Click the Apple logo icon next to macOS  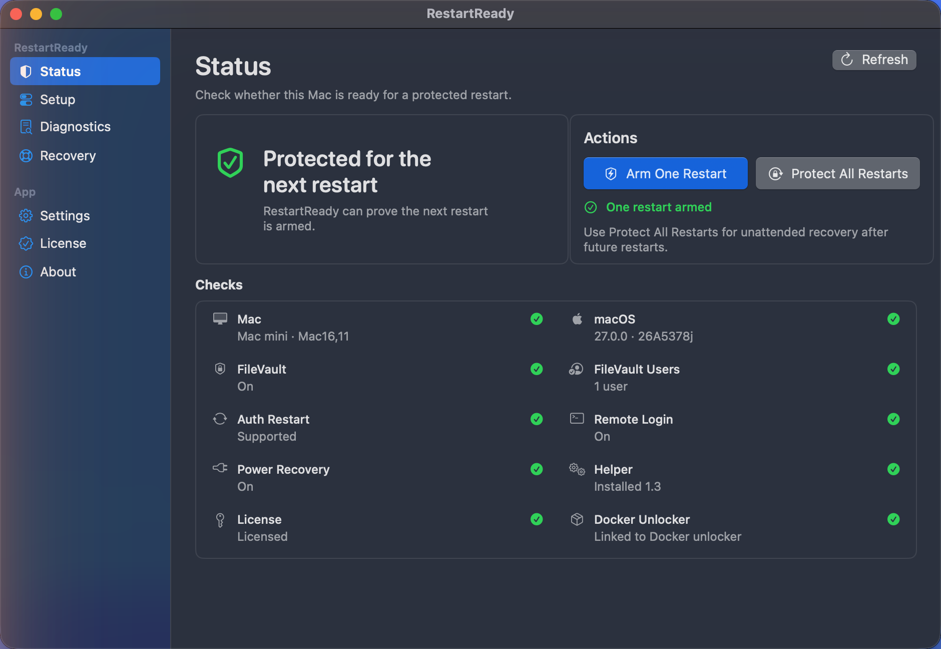[x=577, y=318]
